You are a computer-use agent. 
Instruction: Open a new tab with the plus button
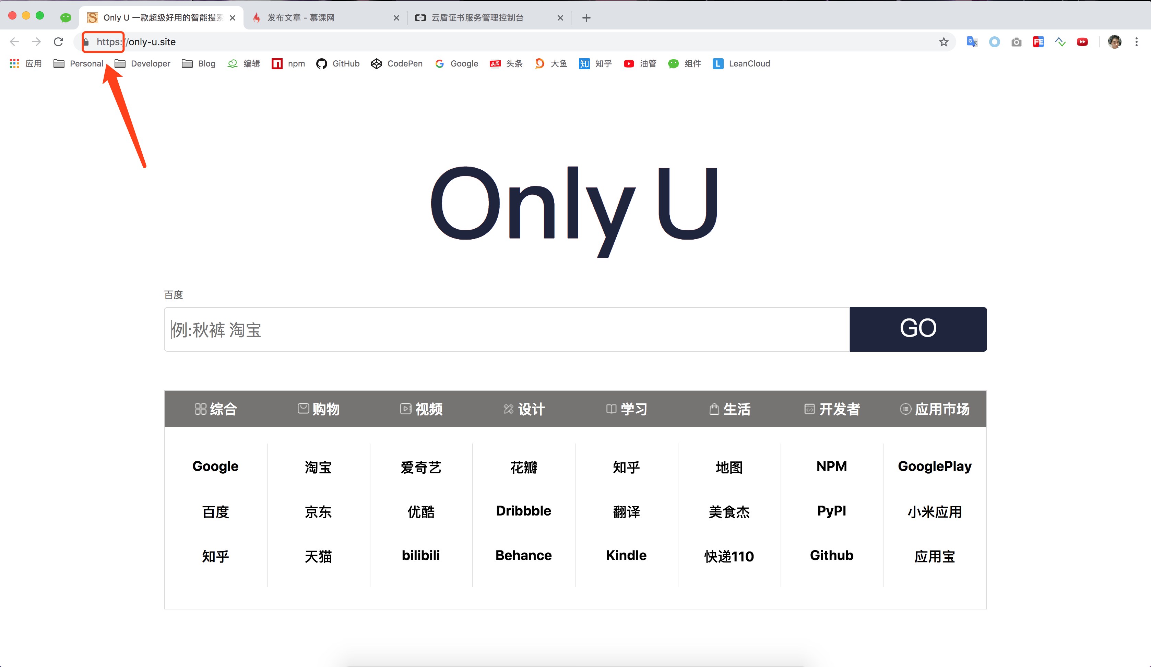585,18
